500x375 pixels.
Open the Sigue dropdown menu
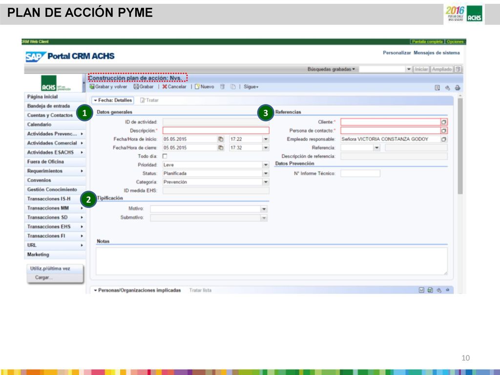[251, 87]
